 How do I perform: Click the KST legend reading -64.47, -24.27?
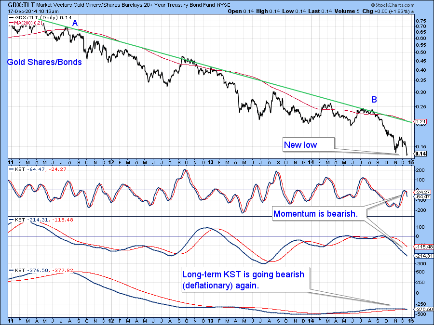pos(38,169)
